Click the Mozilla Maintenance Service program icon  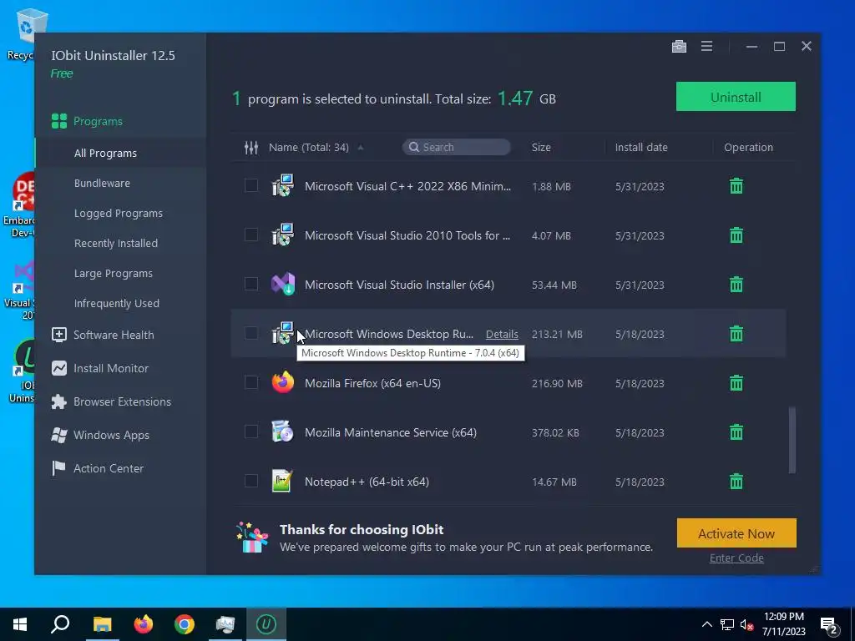(x=282, y=432)
